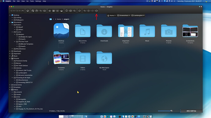Open the search magnifier in toolbar
211x118 pixels.
tap(74, 11)
